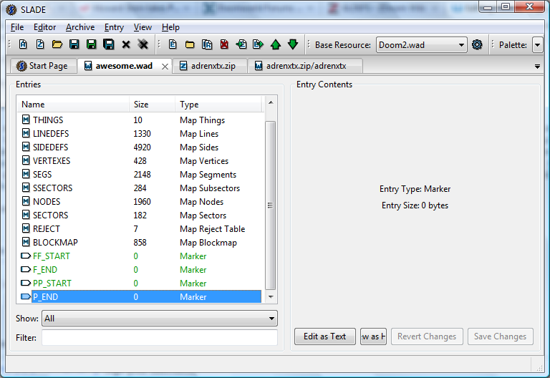Click the Filter text field
The height and width of the screenshot is (378, 550).
tap(160, 338)
